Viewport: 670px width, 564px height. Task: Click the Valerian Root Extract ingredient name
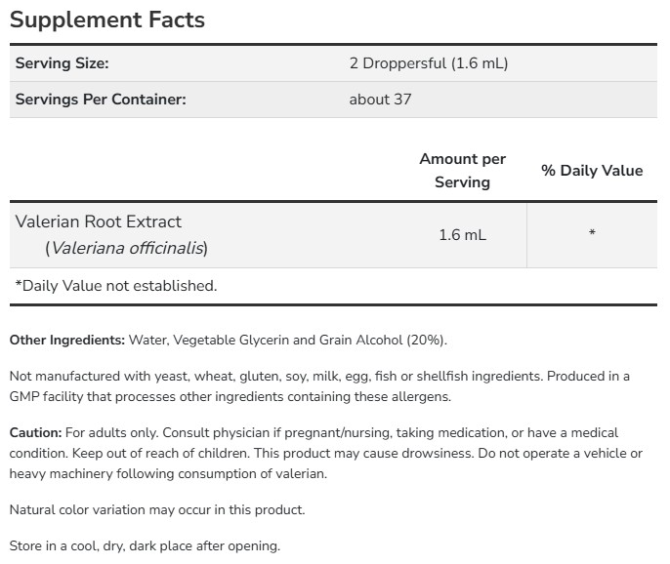[99, 222]
